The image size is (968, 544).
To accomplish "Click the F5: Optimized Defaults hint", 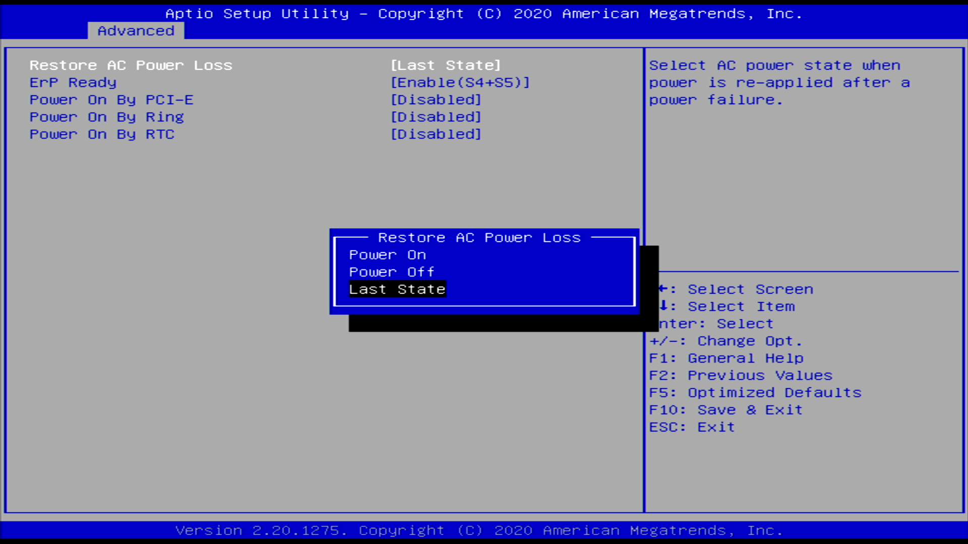I will [x=755, y=392].
